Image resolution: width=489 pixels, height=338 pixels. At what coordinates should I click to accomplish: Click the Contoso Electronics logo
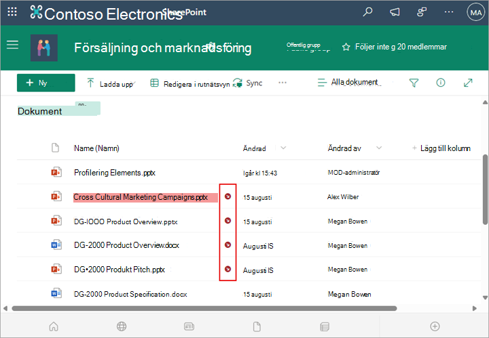36,12
